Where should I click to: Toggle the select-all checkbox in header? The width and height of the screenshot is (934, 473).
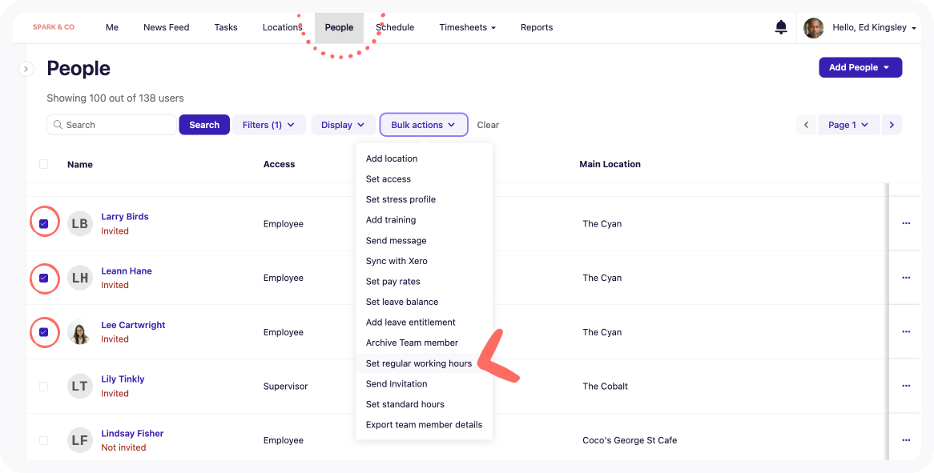(44, 164)
